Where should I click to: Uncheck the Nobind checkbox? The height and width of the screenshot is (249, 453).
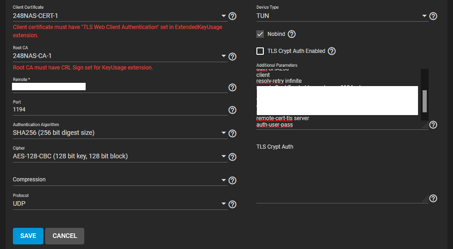point(261,34)
